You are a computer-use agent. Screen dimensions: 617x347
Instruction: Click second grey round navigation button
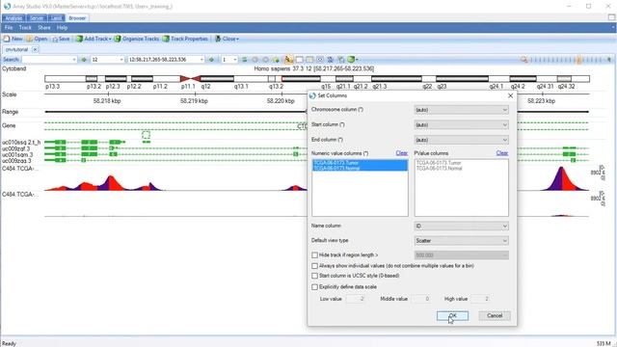click(266, 60)
